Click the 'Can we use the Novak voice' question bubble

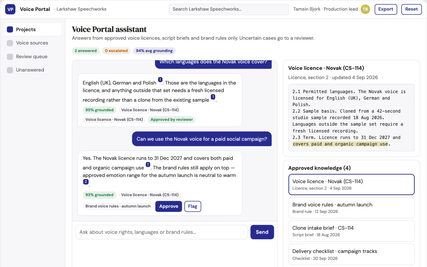202,139
